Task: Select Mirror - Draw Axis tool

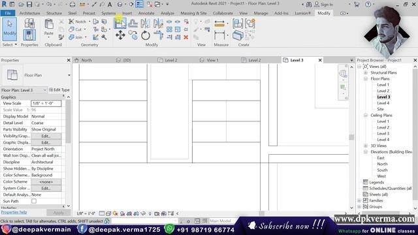Action: click(158, 23)
